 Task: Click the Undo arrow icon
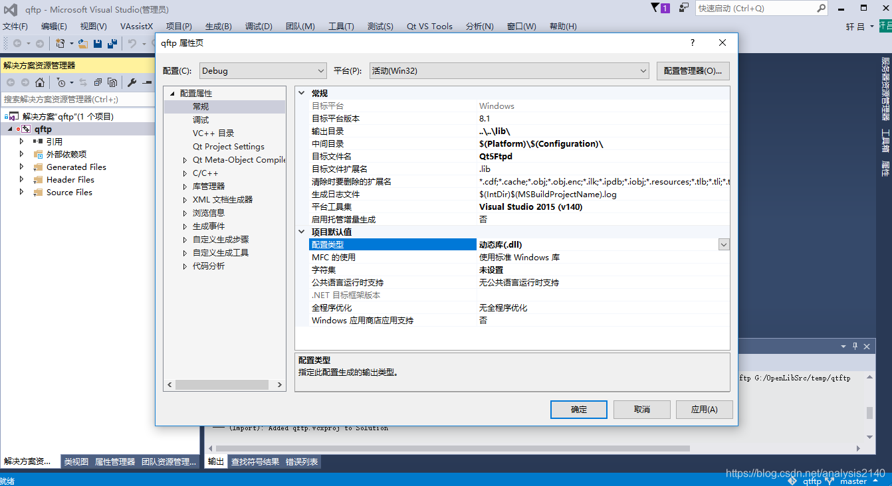pyautogui.click(x=132, y=43)
